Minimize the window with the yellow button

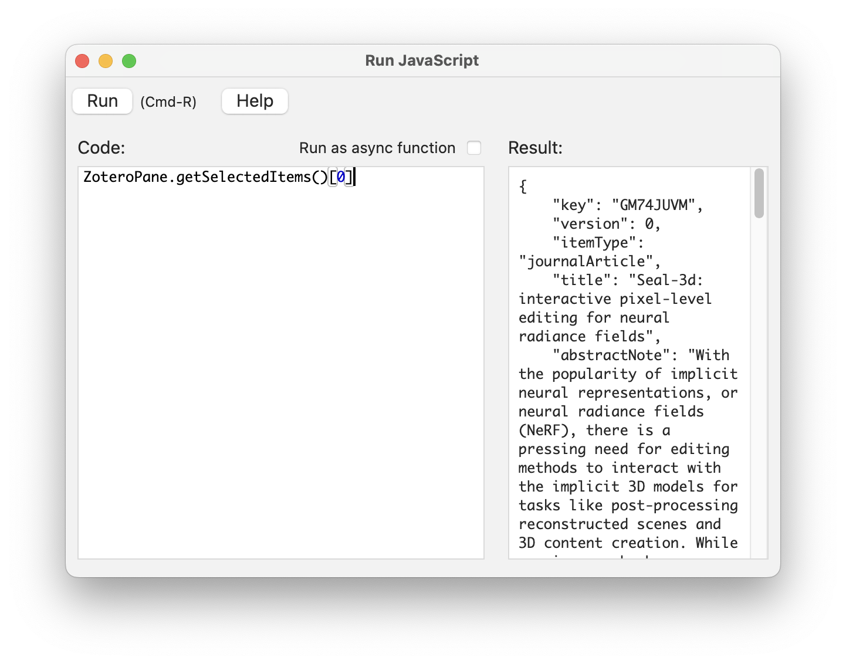click(106, 61)
